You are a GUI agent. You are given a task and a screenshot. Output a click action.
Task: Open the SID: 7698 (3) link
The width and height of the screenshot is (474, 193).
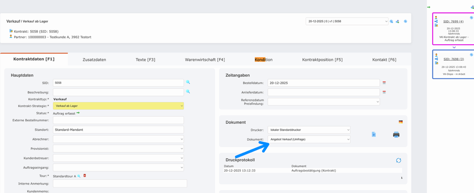pos(454,59)
